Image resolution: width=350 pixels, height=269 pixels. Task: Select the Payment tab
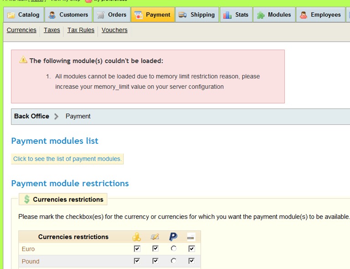point(153,15)
